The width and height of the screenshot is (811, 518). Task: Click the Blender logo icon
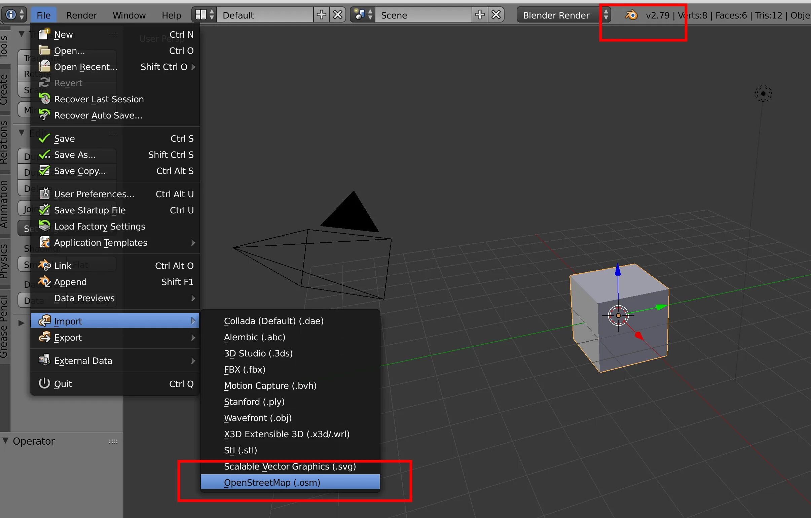pyautogui.click(x=631, y=15)
